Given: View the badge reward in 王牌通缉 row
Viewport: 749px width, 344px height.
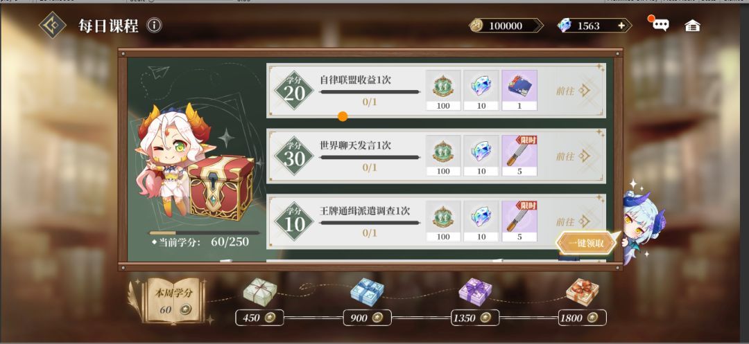Looking at the screenshot, I should point(443,221).
